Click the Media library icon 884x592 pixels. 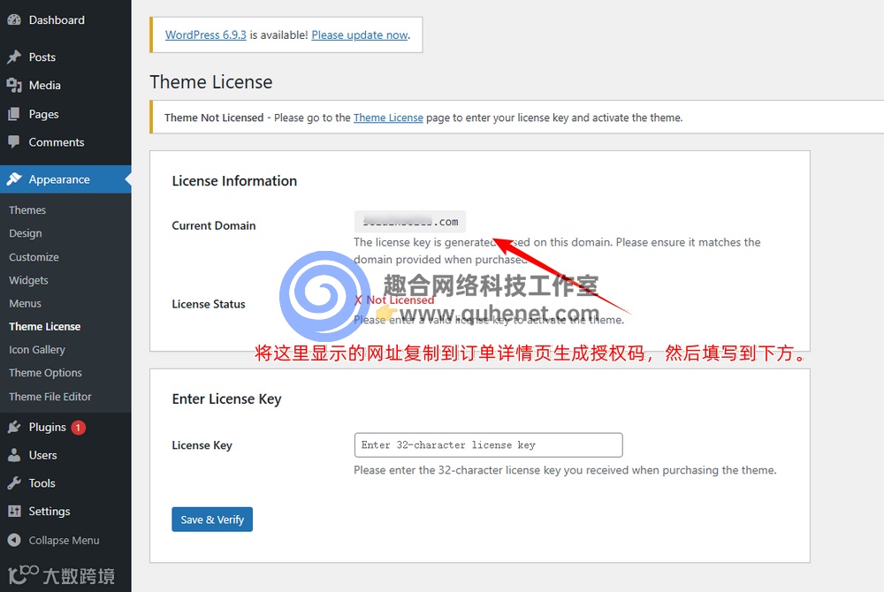[14, 85]
